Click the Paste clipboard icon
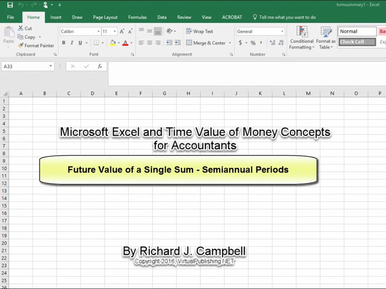This screenshot has width=386, height=289. point(9,32)
